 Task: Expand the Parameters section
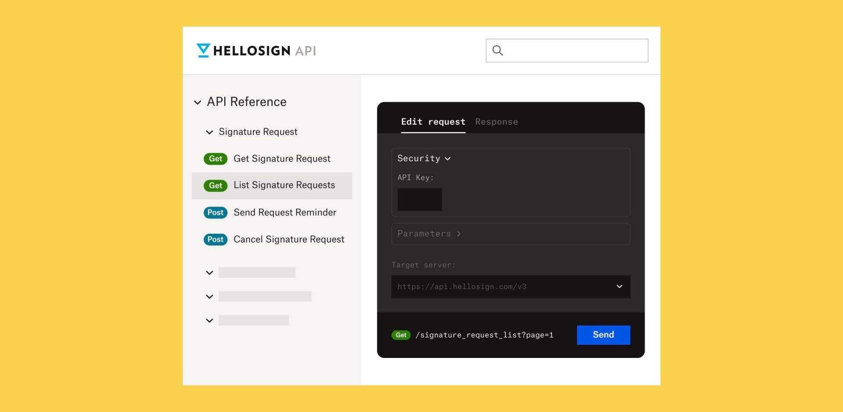click(x=429, y=234)
